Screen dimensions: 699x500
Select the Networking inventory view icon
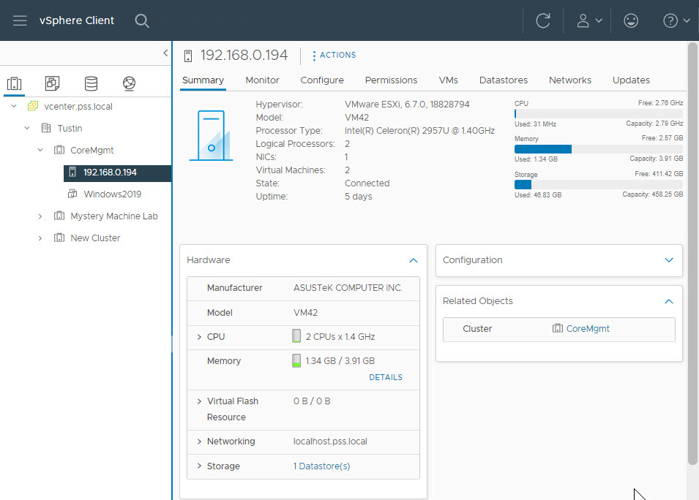click(x=130, y=83)
